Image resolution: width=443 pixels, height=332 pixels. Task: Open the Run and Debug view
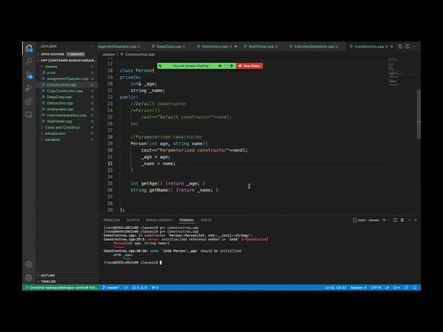point(28,88)
